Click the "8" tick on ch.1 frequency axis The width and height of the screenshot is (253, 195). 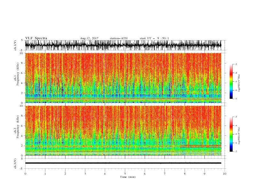[x=22, y=63]
